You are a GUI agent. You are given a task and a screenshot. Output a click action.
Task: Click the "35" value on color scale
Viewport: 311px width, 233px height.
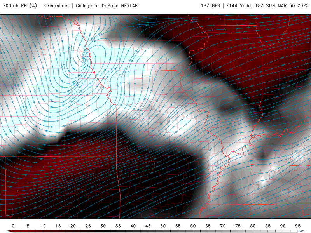click(118, 226)
